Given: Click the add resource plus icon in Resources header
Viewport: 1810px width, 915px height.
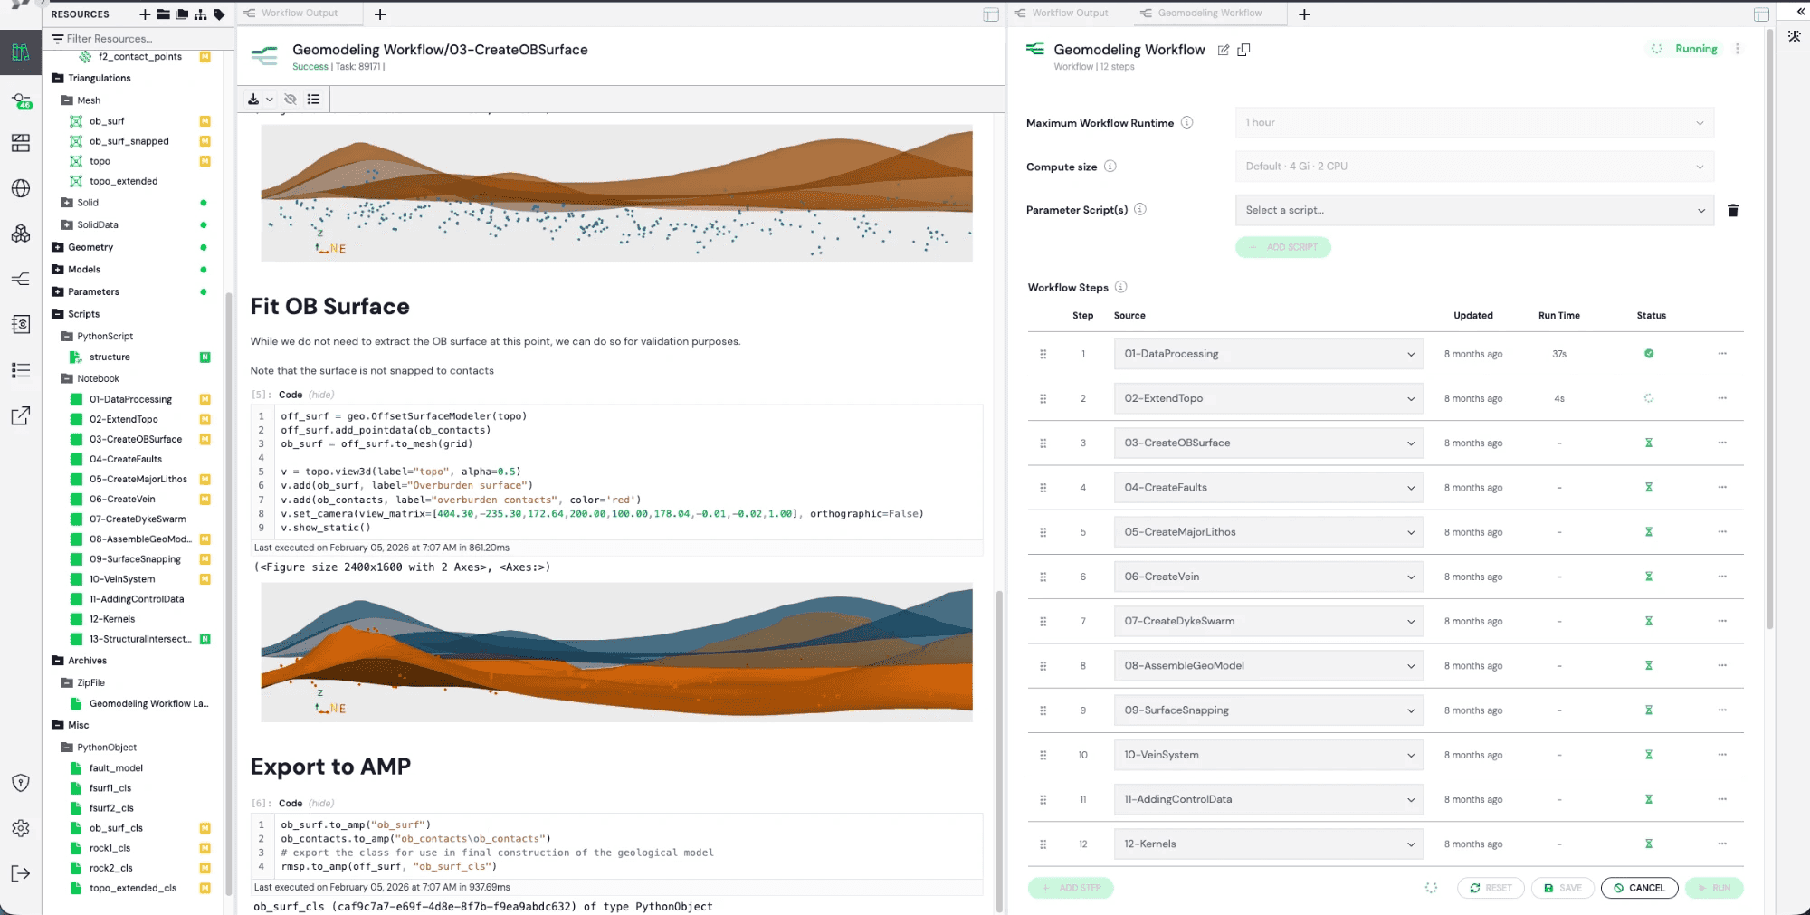Looking at the screenshot, I should point(145,14).
